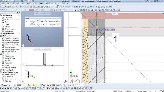Close the module side panel

(x=19, y=13)
